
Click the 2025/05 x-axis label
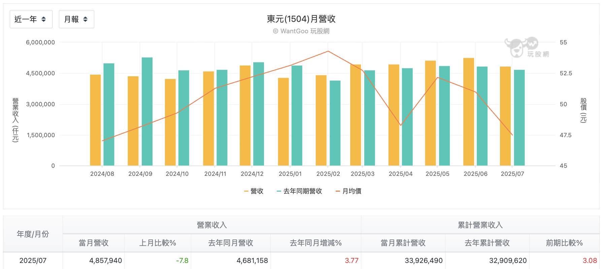point(437,174)
